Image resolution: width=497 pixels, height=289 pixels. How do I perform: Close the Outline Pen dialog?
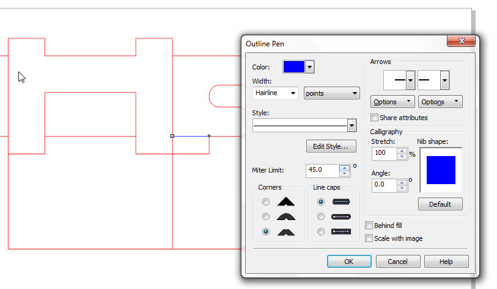click(462, 41)
